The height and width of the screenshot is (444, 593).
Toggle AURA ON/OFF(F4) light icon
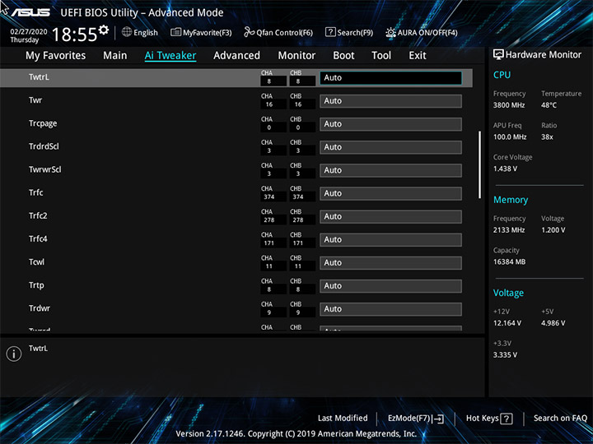coord(390,32)
